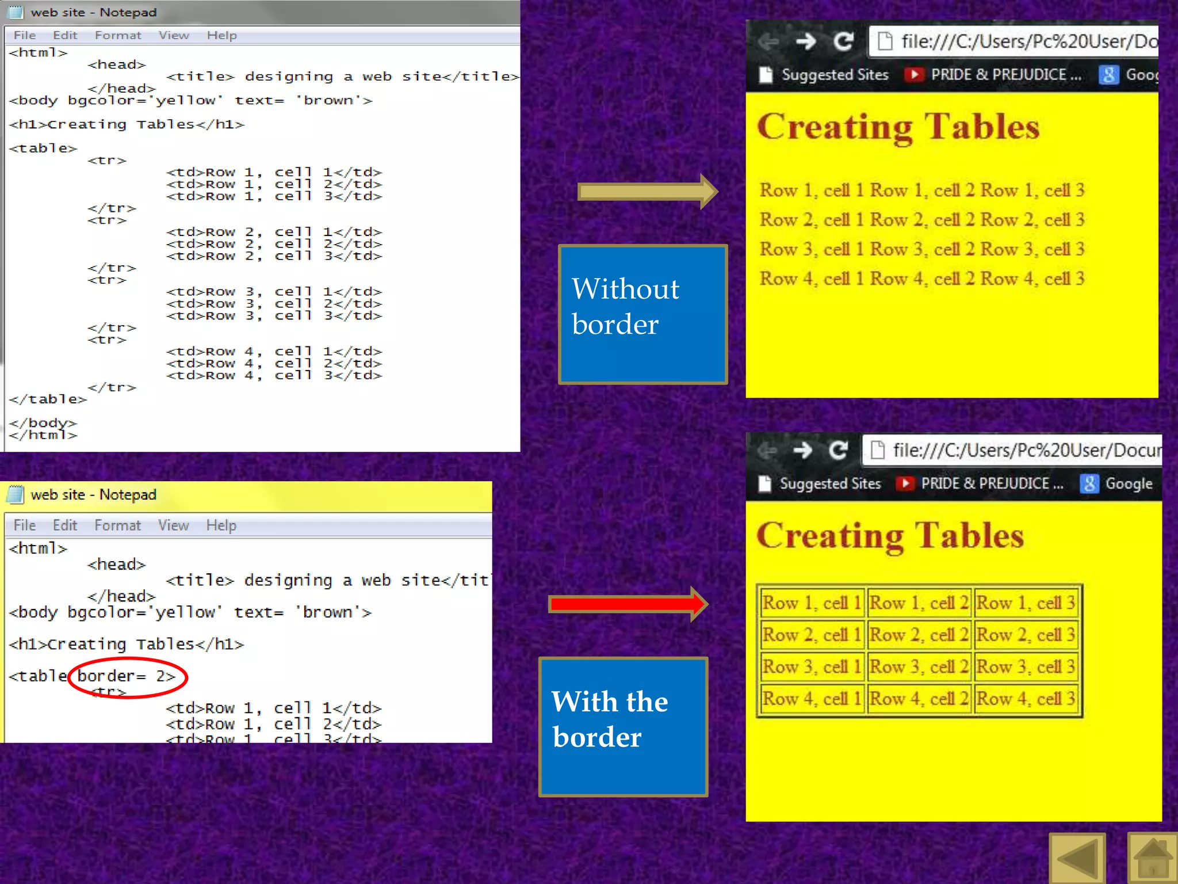1178x884 pixels.
Task: Open Suggested Sites bookmark in bottom browser
Action: tap(829, 483)
